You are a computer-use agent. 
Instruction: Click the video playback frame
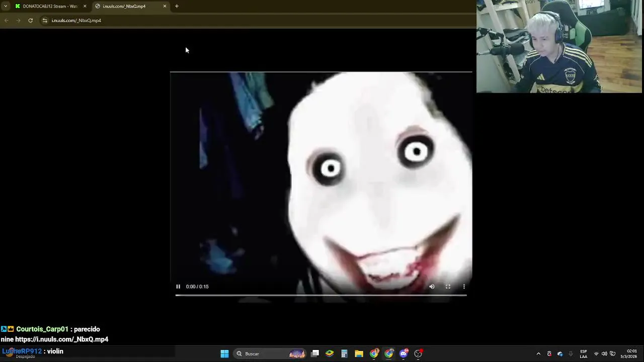click(321, 187)
